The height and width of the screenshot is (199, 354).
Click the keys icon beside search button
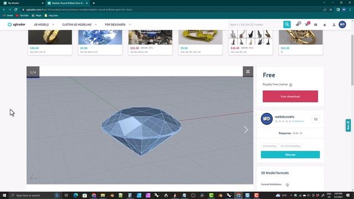point(298,24)
